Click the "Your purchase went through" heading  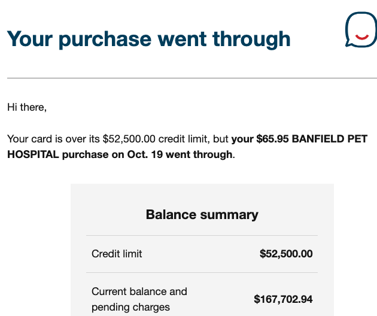(x=148, y=39)
